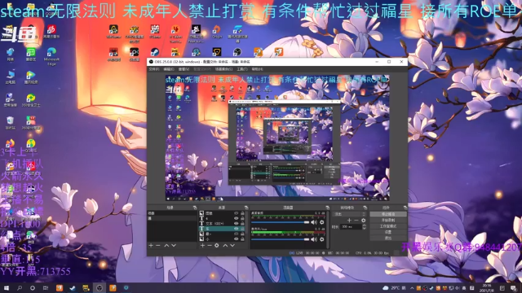Increase transition duration with stepper up arrow
Image resolution: width=522 pixels, height=293 pixels.
pos(365,225)
